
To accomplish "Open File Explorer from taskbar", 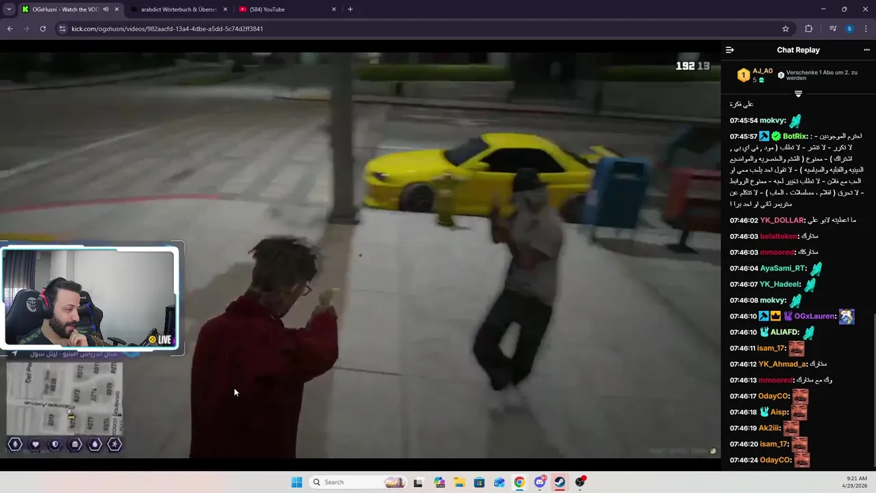I will pyautogui.click(x=459, y=482).
